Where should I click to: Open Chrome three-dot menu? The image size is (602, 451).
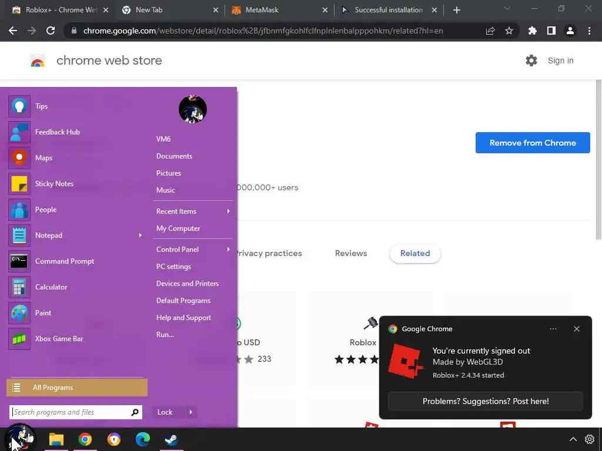pyautogui.click(x=589, y=31)
